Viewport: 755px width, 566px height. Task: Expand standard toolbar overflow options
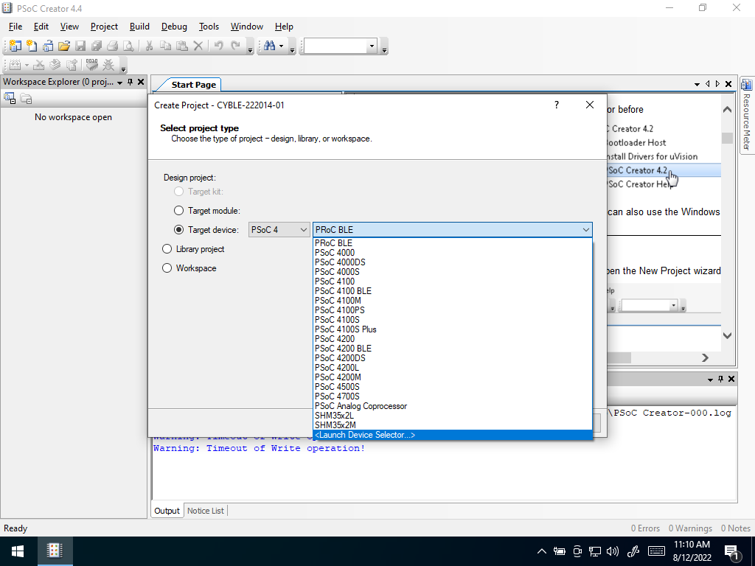click(x=251, y=49)
